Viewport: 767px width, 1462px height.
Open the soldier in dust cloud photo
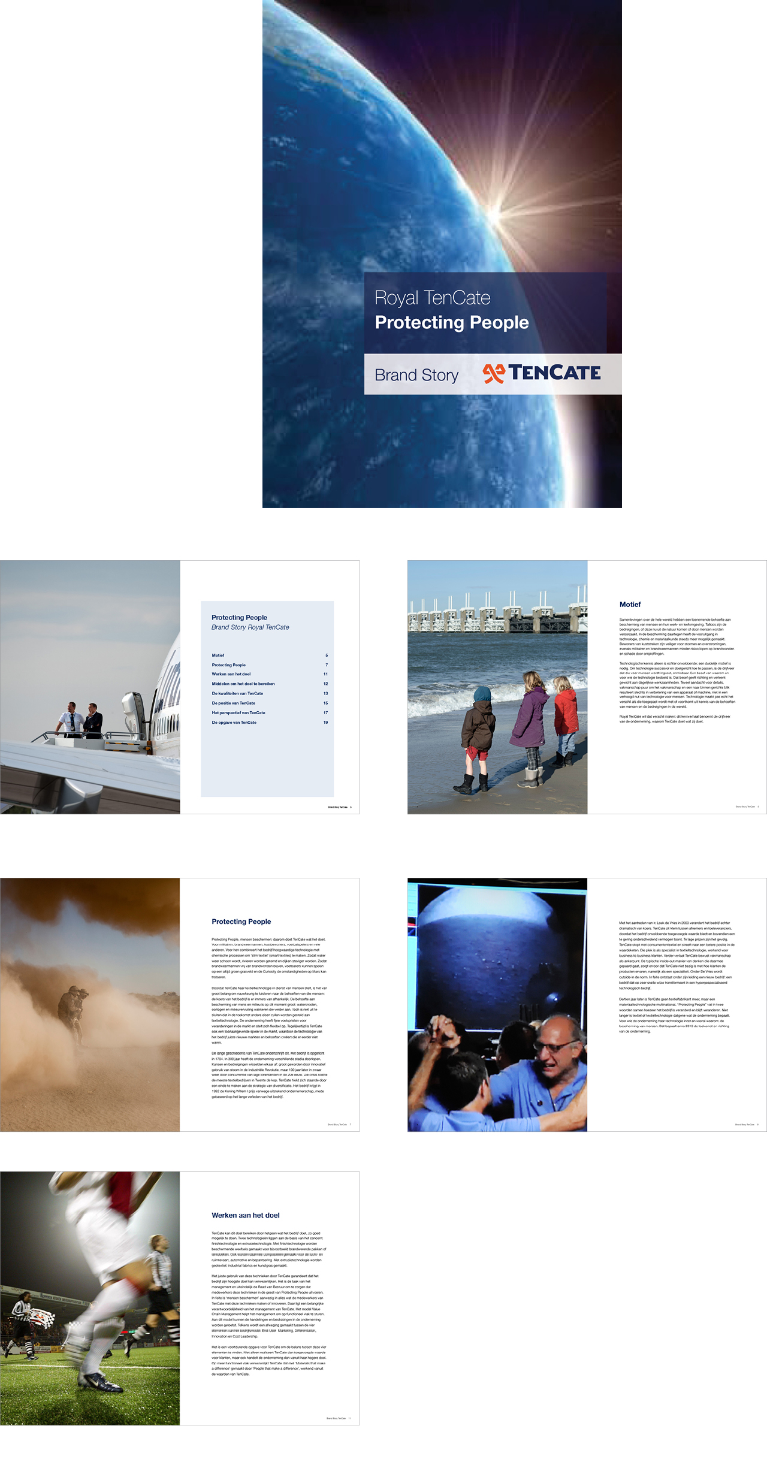90,1005
